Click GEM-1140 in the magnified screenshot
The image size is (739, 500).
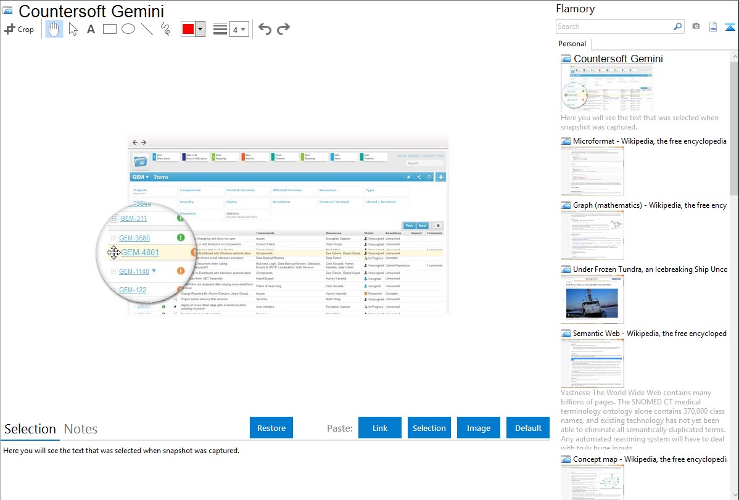click(x=134, y=271)
